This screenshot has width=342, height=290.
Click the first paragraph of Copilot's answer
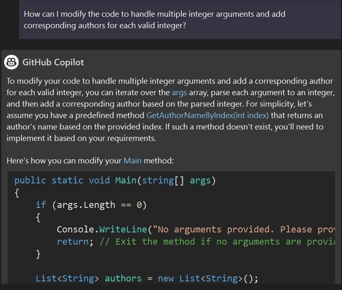tap(170, 110)
